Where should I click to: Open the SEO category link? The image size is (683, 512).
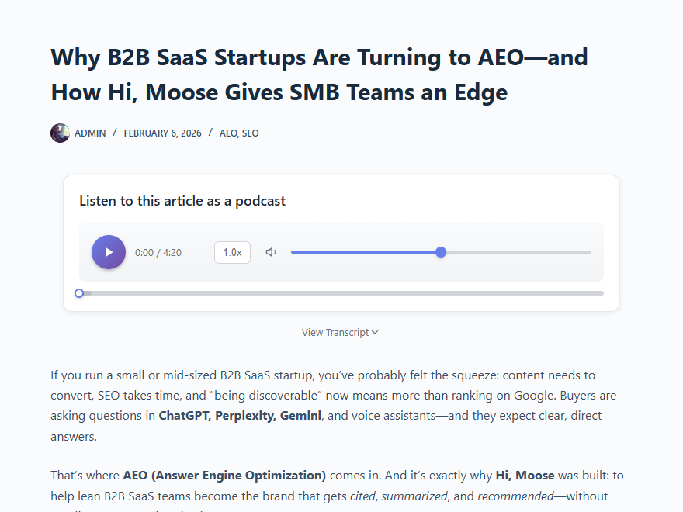251,133
